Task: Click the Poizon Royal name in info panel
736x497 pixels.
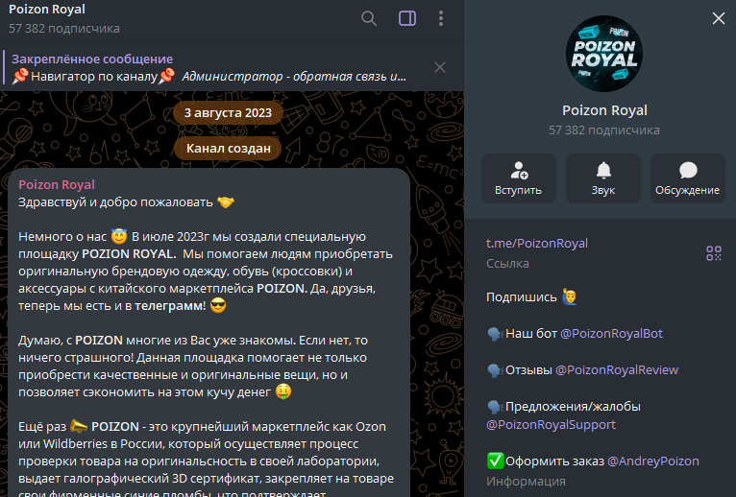Action: click(604, 110)
